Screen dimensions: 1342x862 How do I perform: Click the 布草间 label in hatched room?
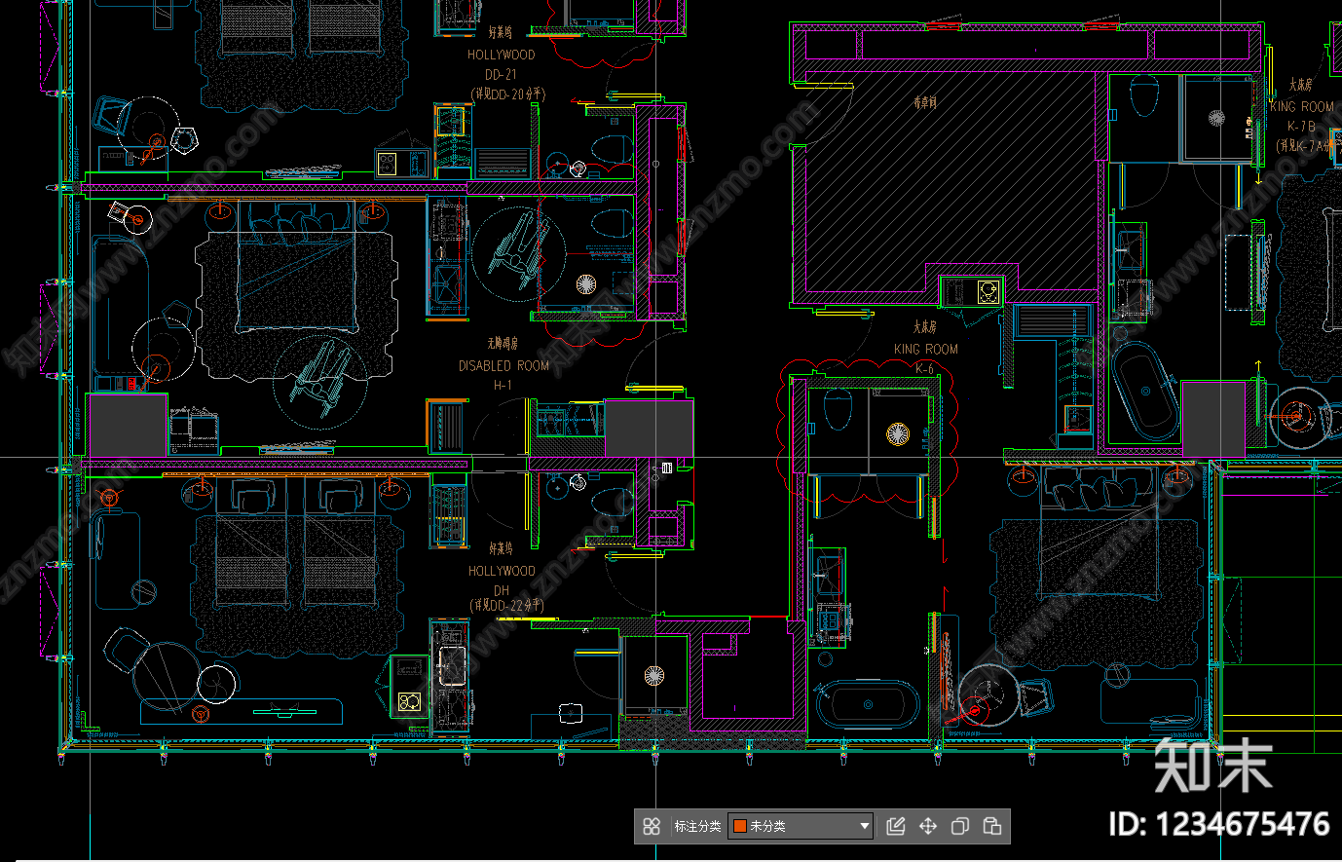[925, 101]
